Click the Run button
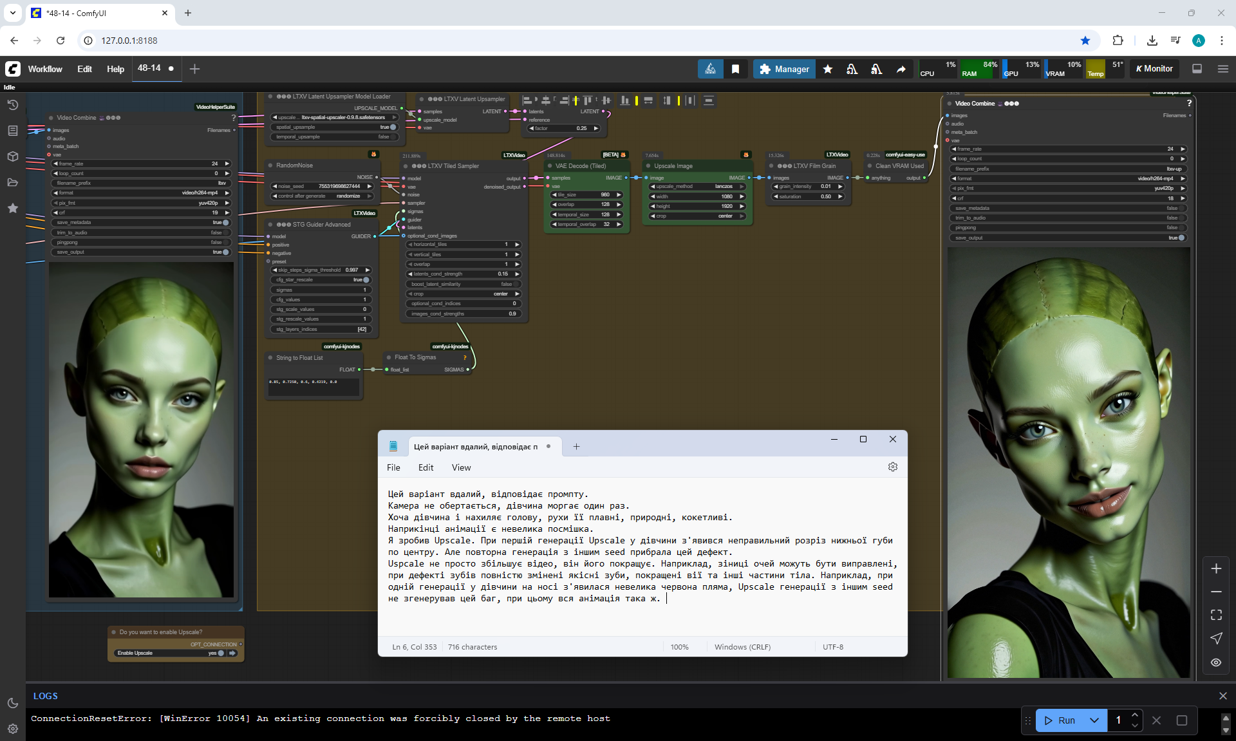This screenshot has width=1236, height=741. point(1061,720)
